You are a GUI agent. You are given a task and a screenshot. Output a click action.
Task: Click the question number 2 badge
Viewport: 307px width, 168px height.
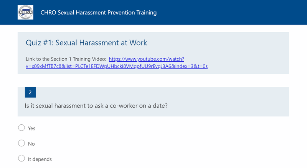point(30,92)
